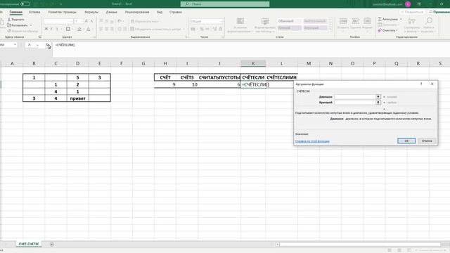
Task: Cancel formula entry with the X icon
Action: pos(29,45)
